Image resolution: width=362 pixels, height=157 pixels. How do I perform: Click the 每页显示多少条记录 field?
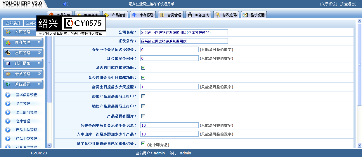click(x=169, y=125)
